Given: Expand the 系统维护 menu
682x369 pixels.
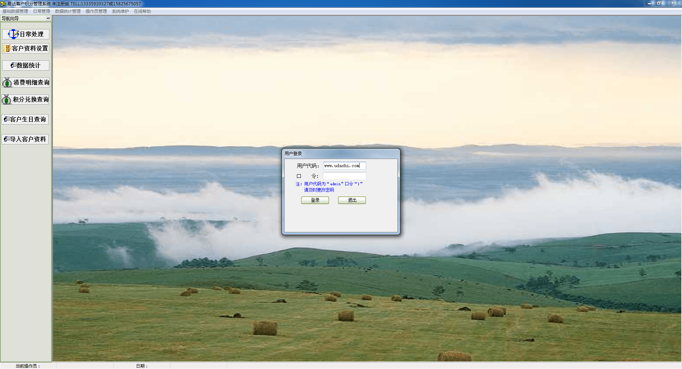Looking at the screenshot, I should [x=120, y=11].
